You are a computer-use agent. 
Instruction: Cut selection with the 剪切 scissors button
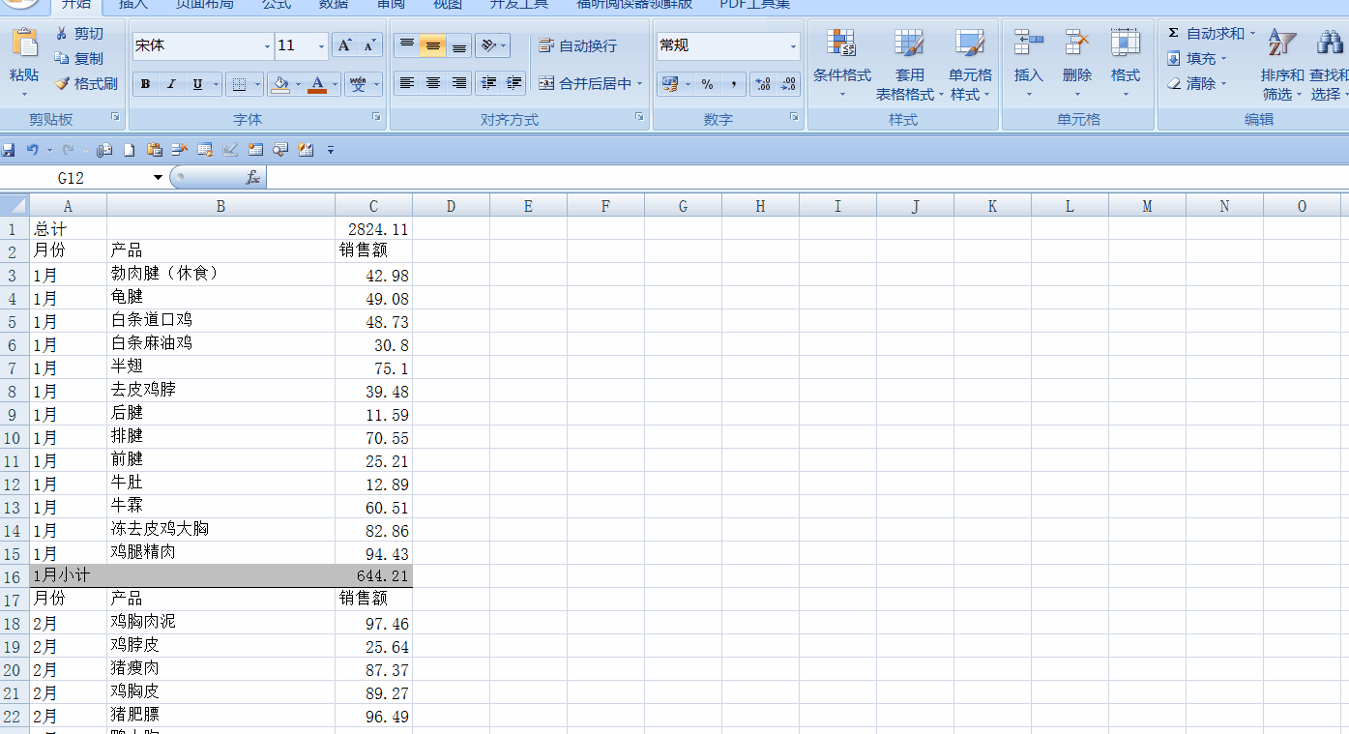(x=79, y=34)
